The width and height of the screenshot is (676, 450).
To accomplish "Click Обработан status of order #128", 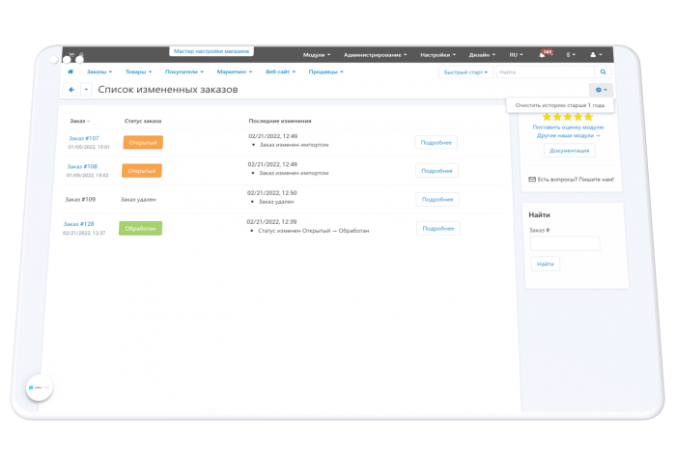I will [x=141, y=229].
